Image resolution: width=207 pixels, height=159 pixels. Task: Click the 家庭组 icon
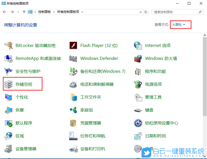click(x=73, y=110)
